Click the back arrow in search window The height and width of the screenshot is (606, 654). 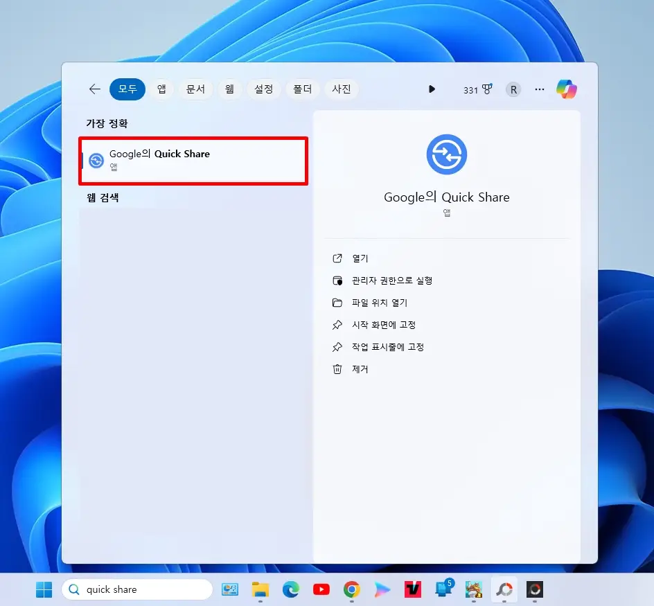(x=94, y=89)
